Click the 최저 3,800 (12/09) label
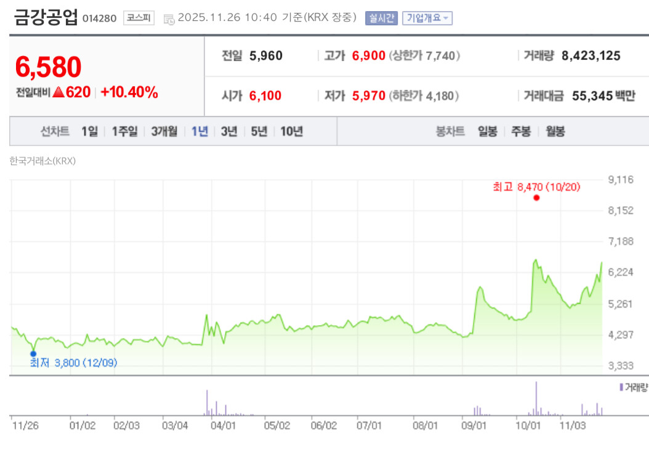Screen dimensions: 649x450 click(74, 363)
